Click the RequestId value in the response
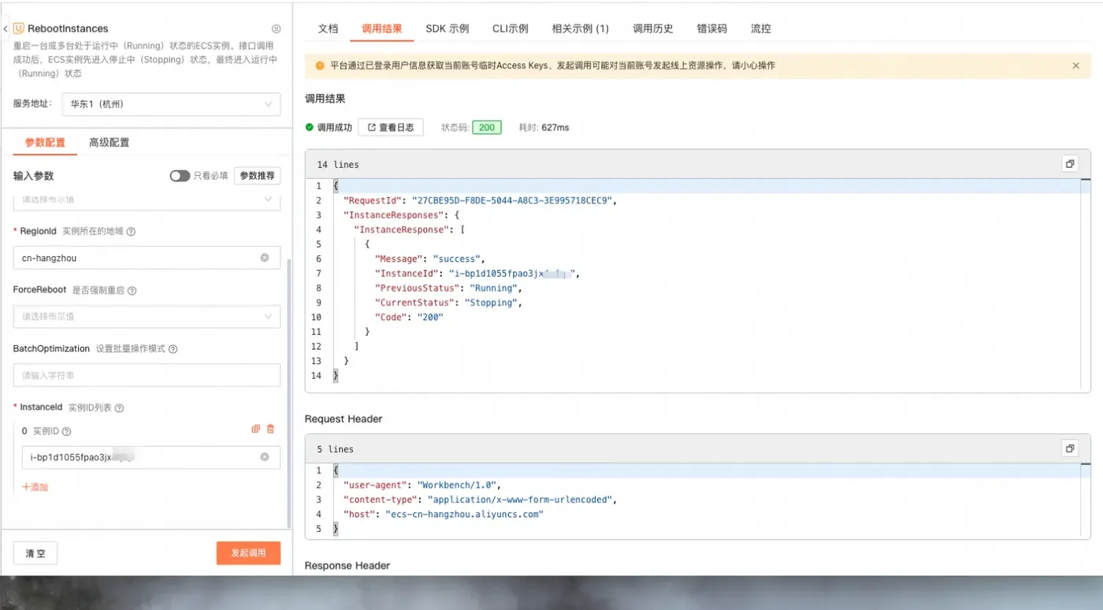This screenshot has height=610, width=1103. [511, 200]
